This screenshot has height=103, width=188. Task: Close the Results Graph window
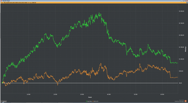(186, 1)
